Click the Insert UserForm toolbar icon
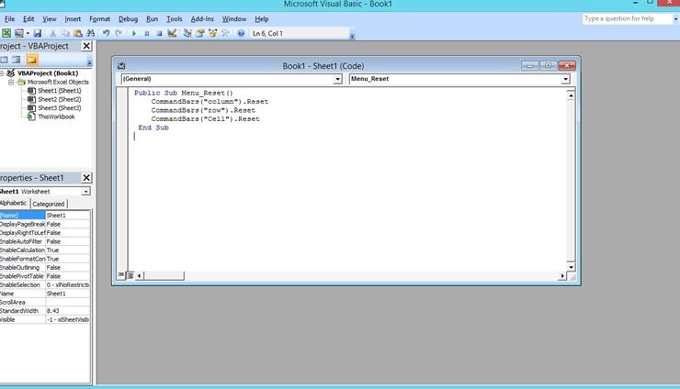Viewport: 680px width, 389px height. pyautogui.click(x=18, y=33)
